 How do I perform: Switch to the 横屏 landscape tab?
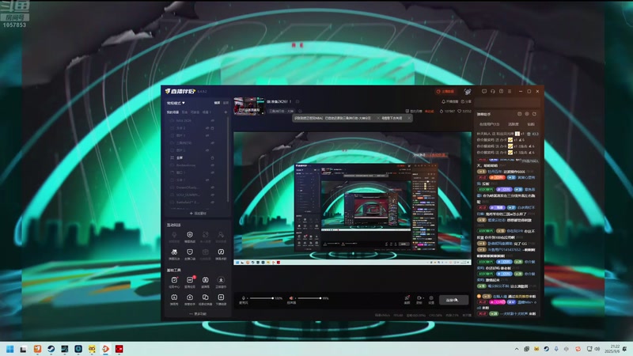[x=217, y=103]
